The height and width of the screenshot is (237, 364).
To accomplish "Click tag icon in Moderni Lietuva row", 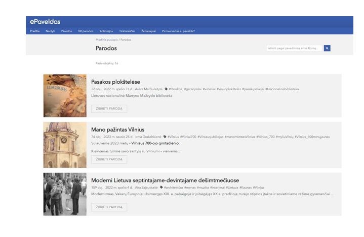I will [161, 187].
